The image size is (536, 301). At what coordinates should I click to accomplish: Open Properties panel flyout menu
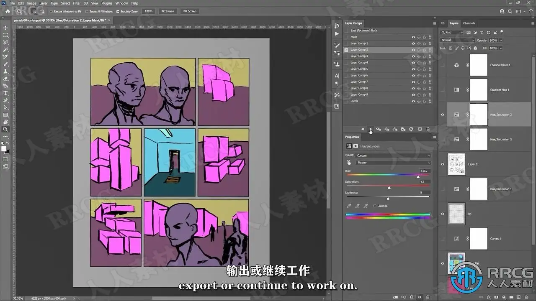tap(434, 137)
